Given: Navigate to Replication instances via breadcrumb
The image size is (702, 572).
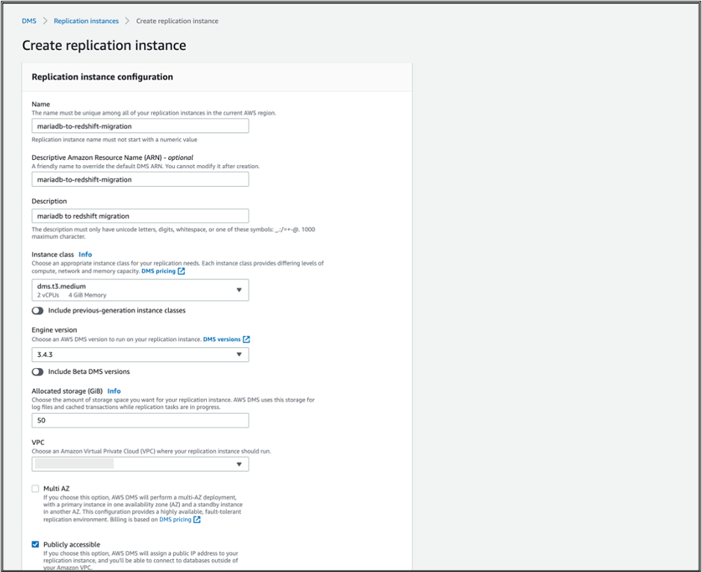Looking at the screenshot, I should (86, 21).
